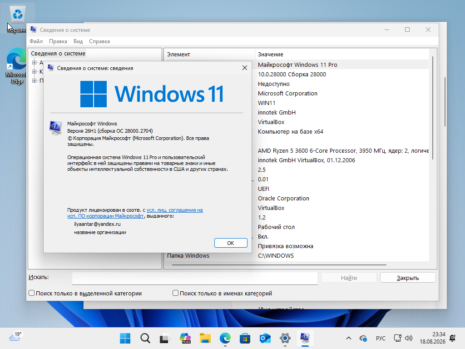This screenshot has height=349, width=465.
Task: Click the network tray icon
Action: click(398, 338)
